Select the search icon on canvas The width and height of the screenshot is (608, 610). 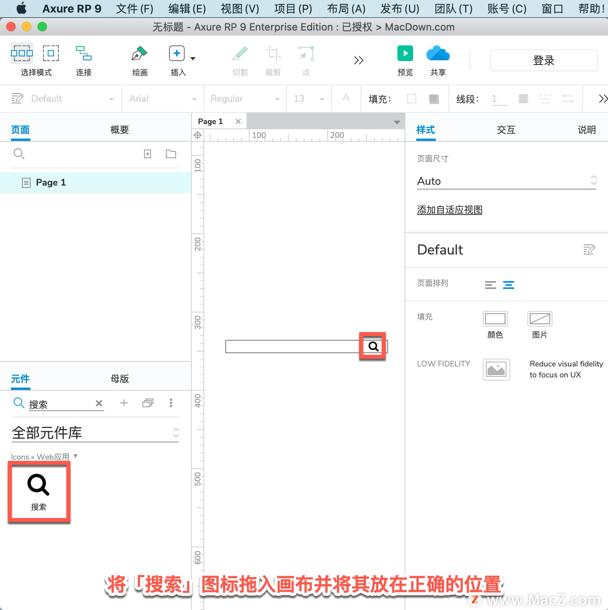[x=373, y=347]
